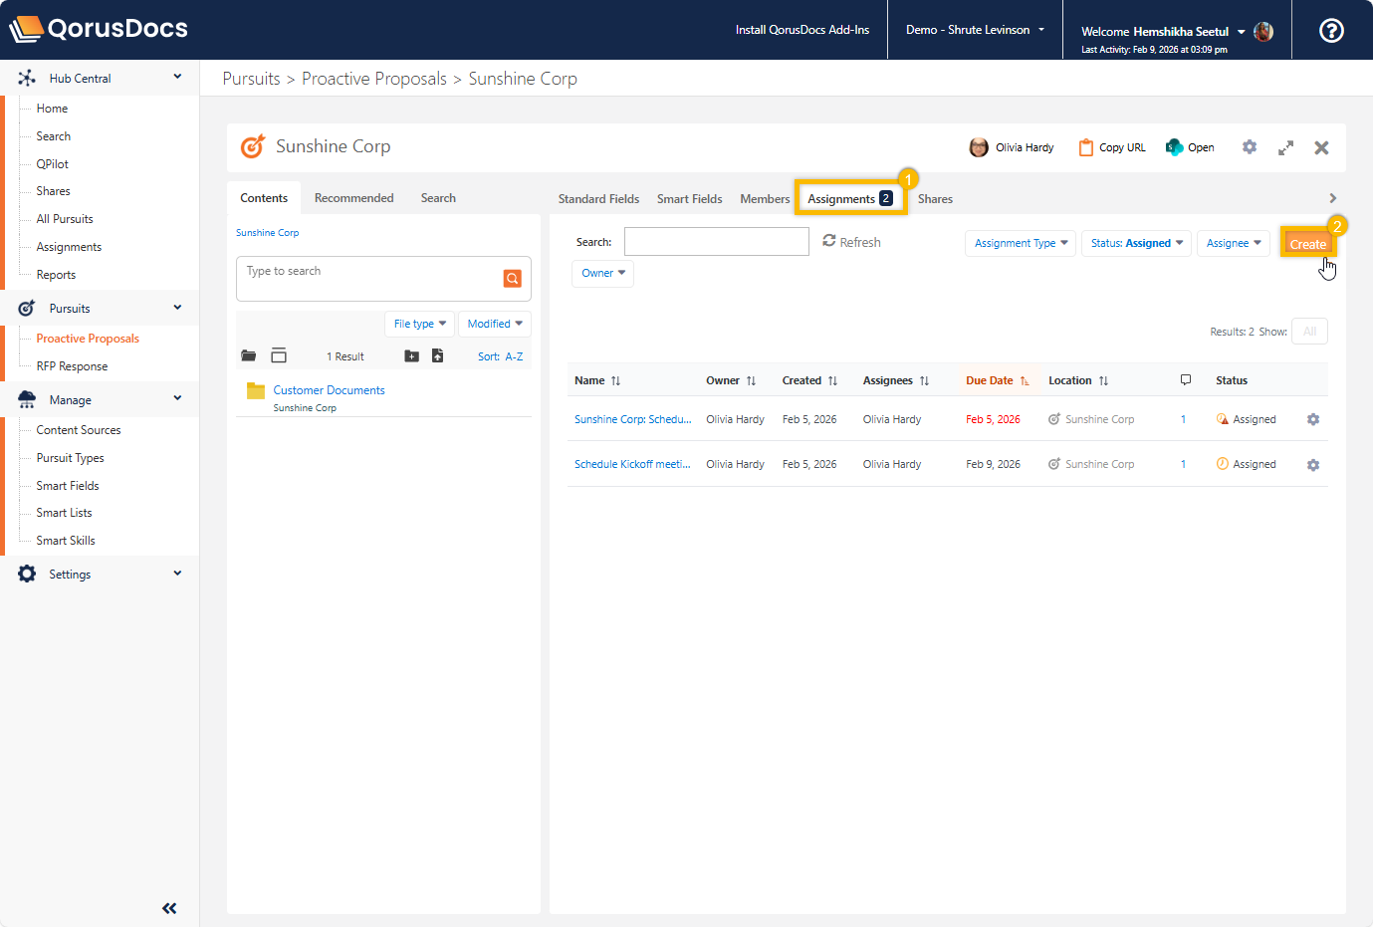Image resolution: width=1373 pixels, height=927 pixels.
Task: Switch to the Smart Fields tab
Action: coord(689,199)
